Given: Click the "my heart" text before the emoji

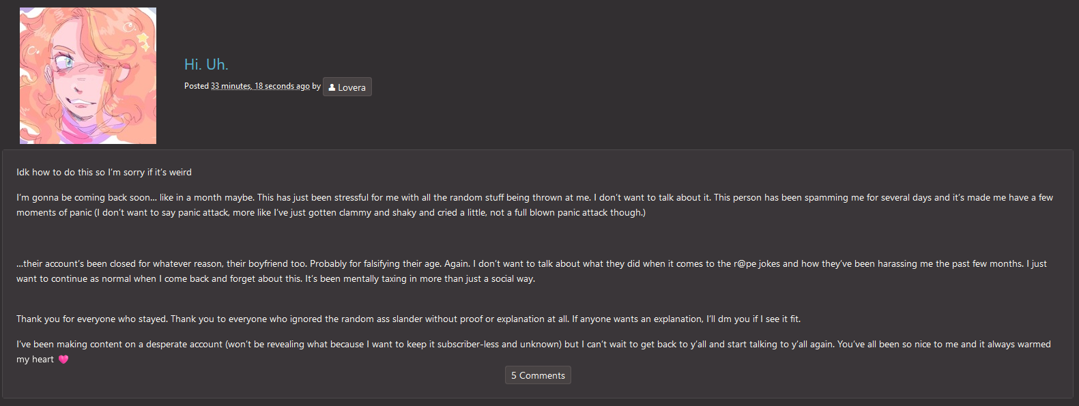Looking at the screenshot, I should (35, 359).
